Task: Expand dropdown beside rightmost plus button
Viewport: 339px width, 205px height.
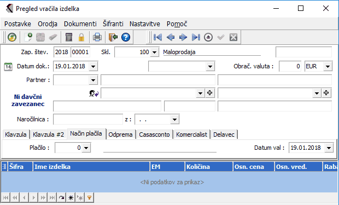Action: click(317, 93)
